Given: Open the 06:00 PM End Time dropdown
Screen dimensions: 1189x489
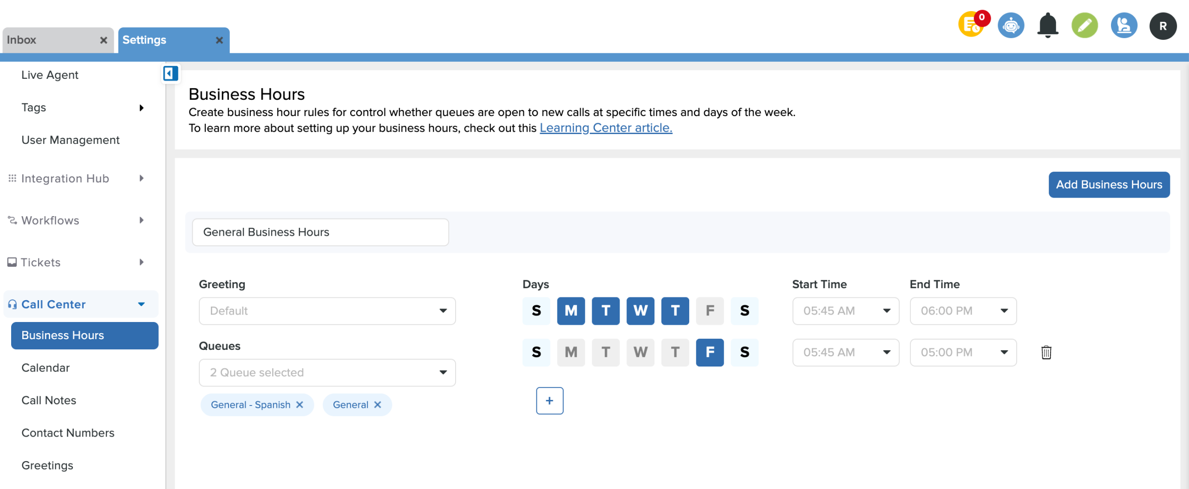Looking at the screenshot, I should click(963, 311).
